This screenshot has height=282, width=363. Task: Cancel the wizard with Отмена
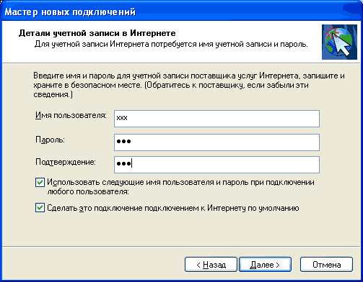click(326, 265)
